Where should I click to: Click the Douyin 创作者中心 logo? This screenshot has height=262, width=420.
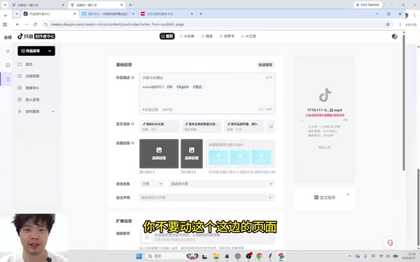[x=36, y=36]
